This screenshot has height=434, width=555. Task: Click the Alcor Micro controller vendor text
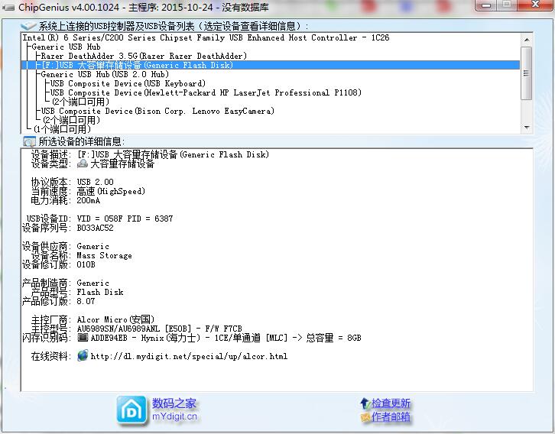click(x=115, y=319)
